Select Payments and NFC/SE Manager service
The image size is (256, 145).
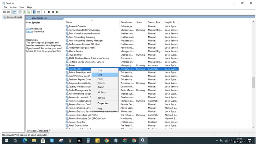coord(122,30)
